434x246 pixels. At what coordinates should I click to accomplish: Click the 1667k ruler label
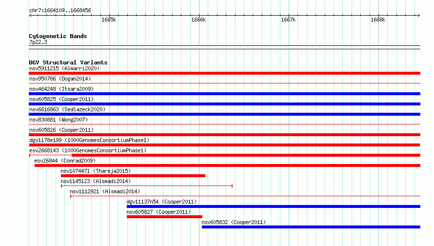[288, 20]
